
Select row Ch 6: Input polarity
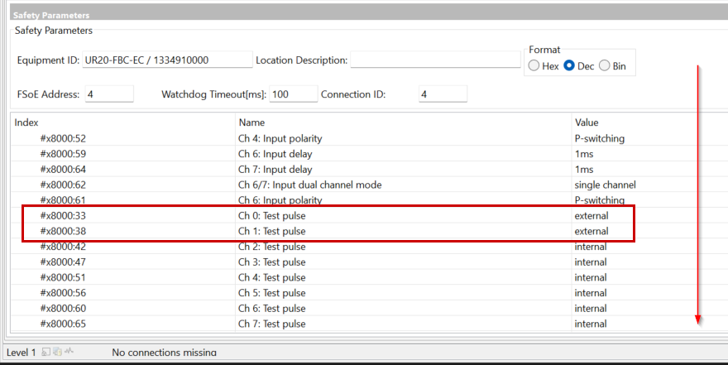click(x=369, y=200)
